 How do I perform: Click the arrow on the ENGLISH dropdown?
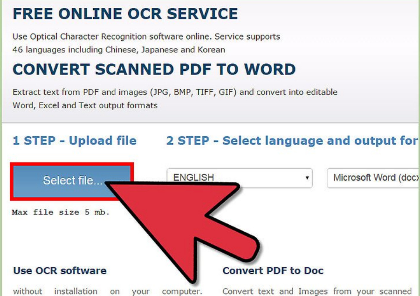[307, 178]
